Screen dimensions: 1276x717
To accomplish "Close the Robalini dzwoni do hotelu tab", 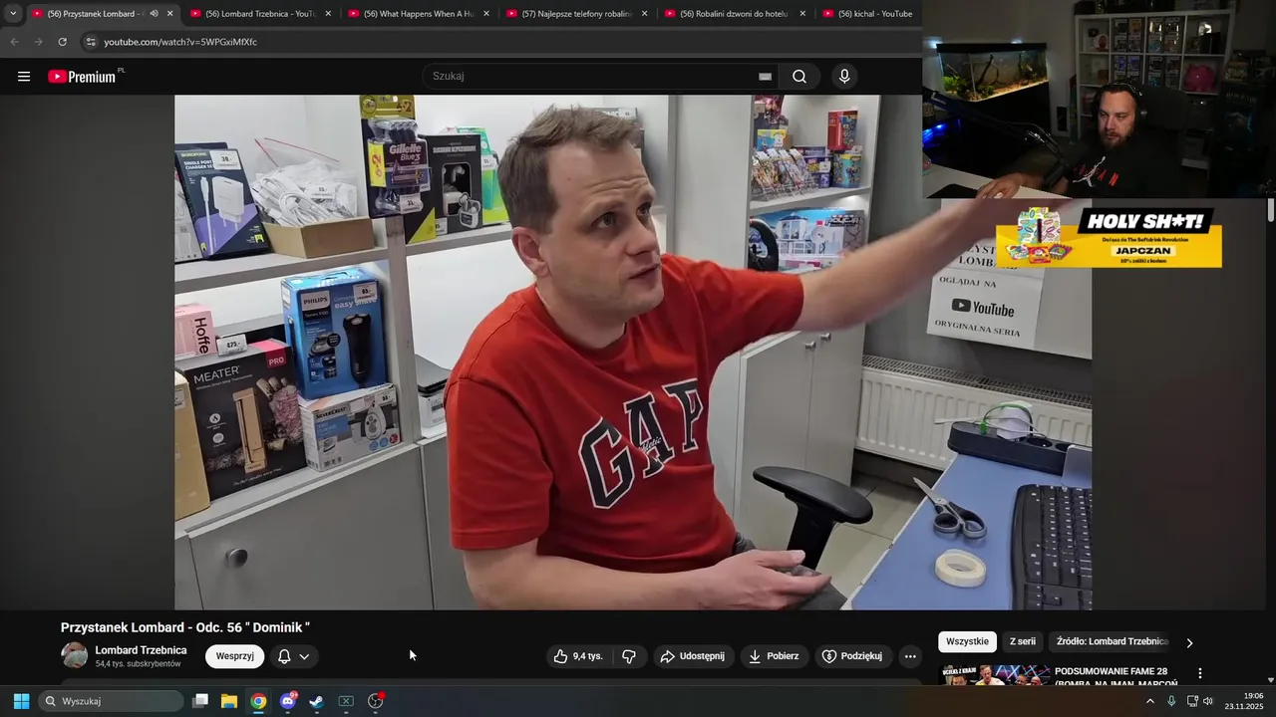I will point(802,14).
